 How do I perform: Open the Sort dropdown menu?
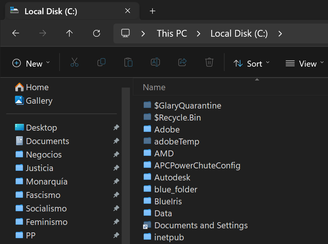(251, 64)
